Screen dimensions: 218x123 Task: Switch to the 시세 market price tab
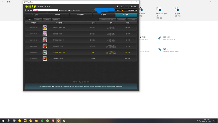(x=58, y=14)
